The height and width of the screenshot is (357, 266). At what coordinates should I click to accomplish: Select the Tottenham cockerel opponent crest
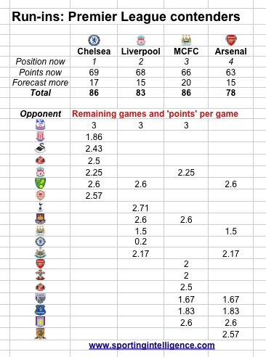(40, 207)
